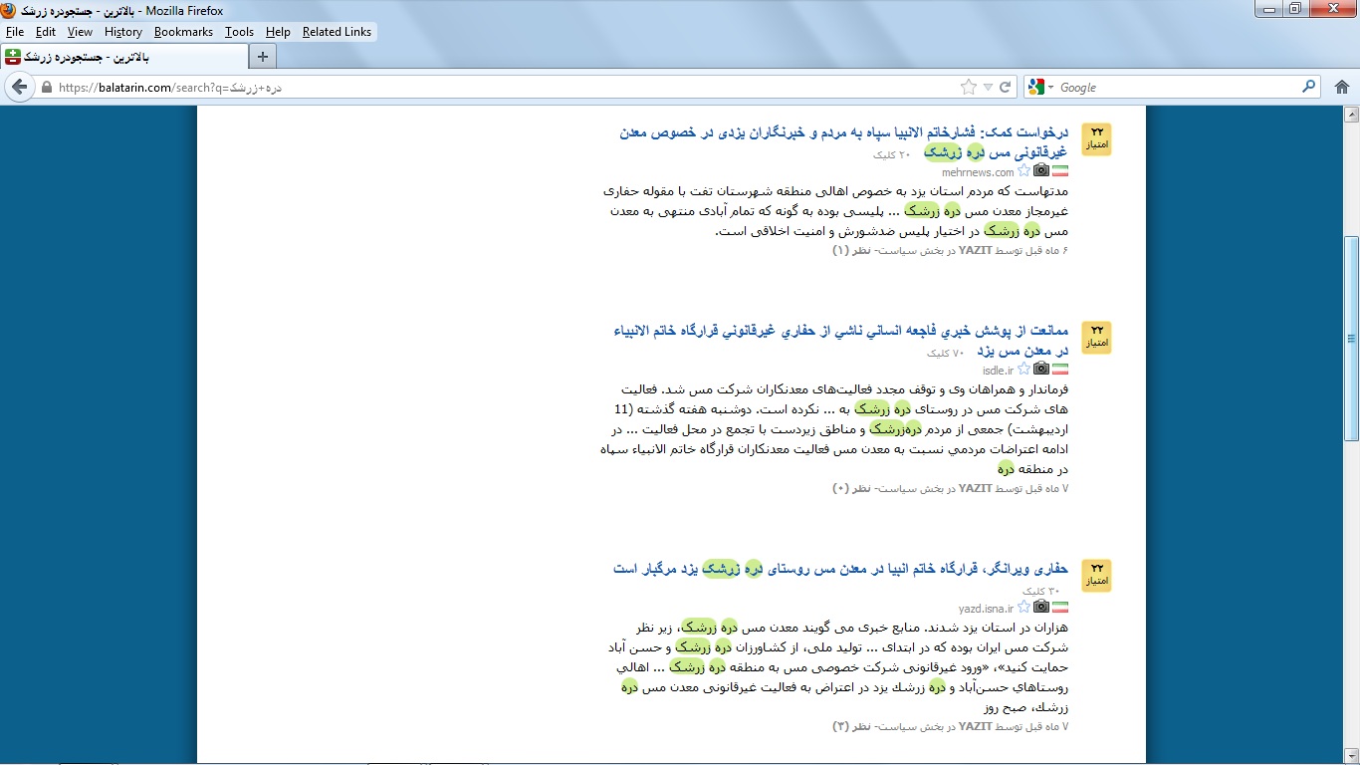
Task: Open a new browser tab
Action: coord(260,57)
